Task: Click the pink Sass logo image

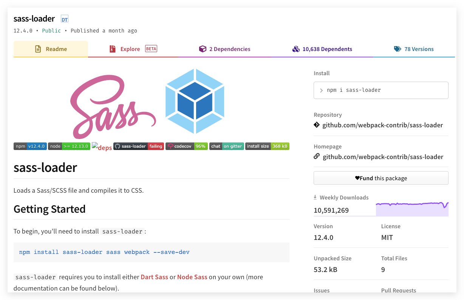Action: 113,107
